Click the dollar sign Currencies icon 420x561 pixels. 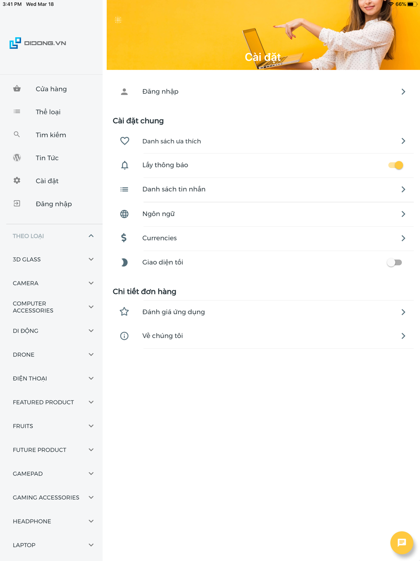pos(124,238)
